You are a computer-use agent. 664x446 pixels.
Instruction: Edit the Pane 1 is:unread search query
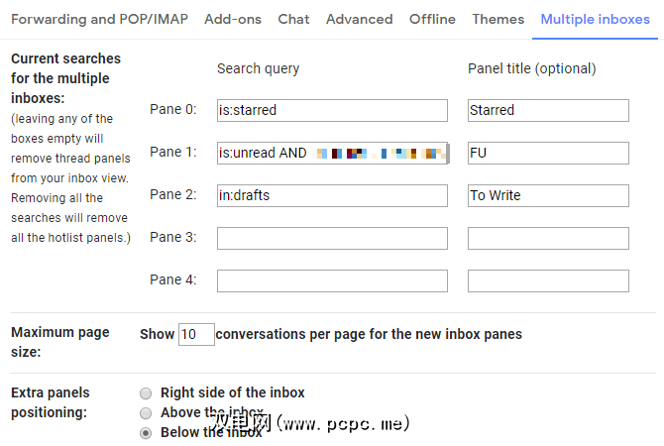332,153
